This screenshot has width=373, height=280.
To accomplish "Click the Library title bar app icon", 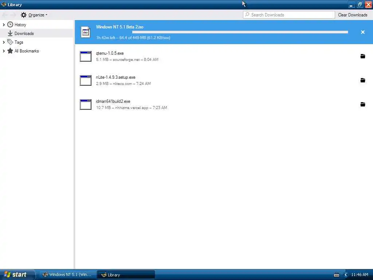I will [x=4, y=4].
